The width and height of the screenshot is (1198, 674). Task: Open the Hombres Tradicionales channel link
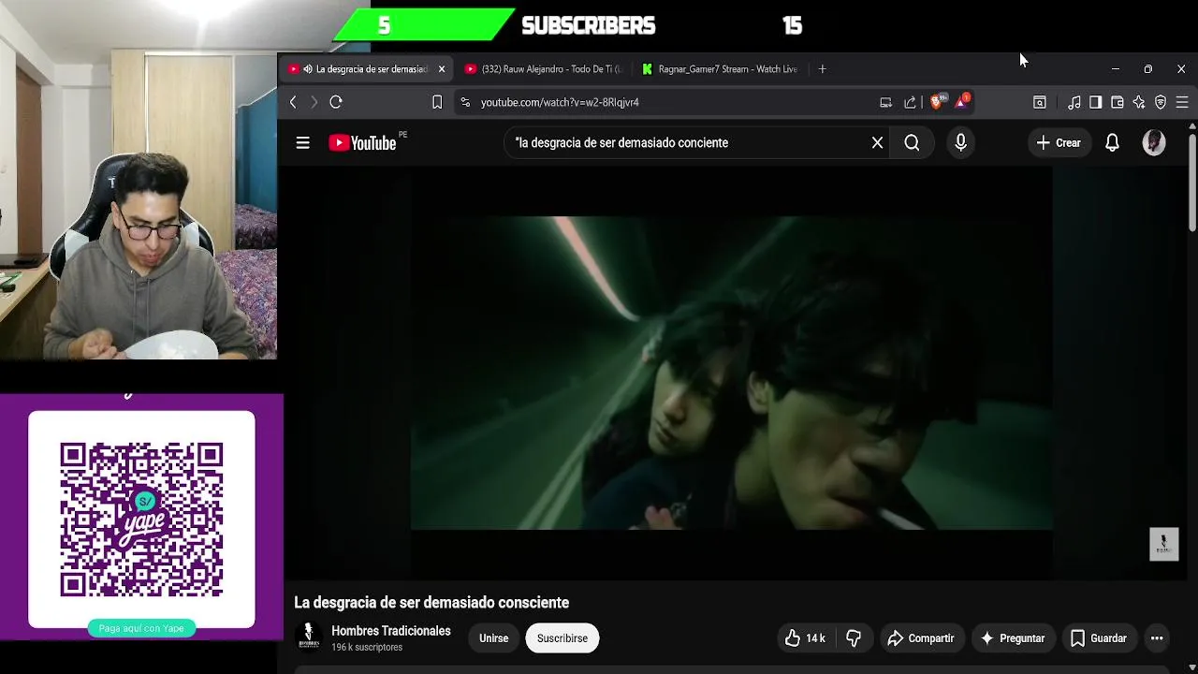tap(391, 631)
